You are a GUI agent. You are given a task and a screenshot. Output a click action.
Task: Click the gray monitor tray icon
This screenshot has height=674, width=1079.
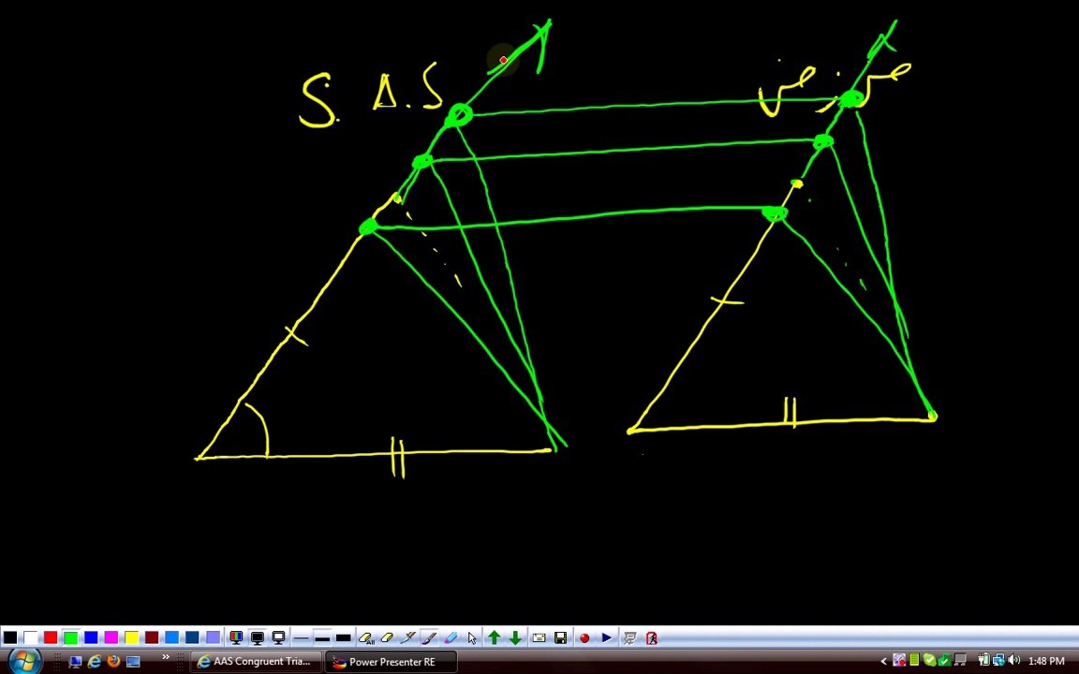click(x=960, y=661)
